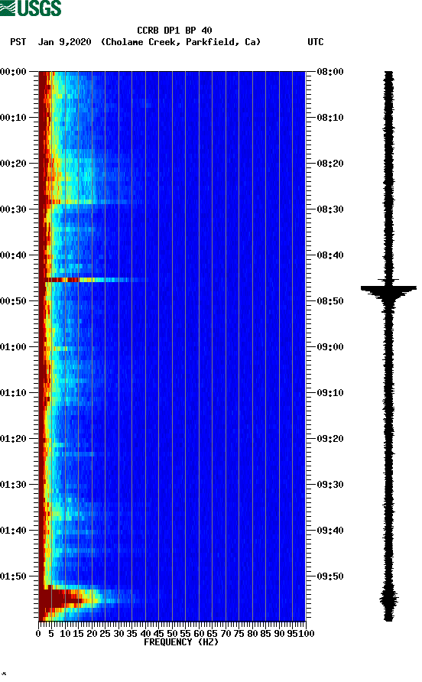The width and height of the screenshot is (422, 682).
Task: Click the 08:00 UTC time label
Action: point(330,72)
